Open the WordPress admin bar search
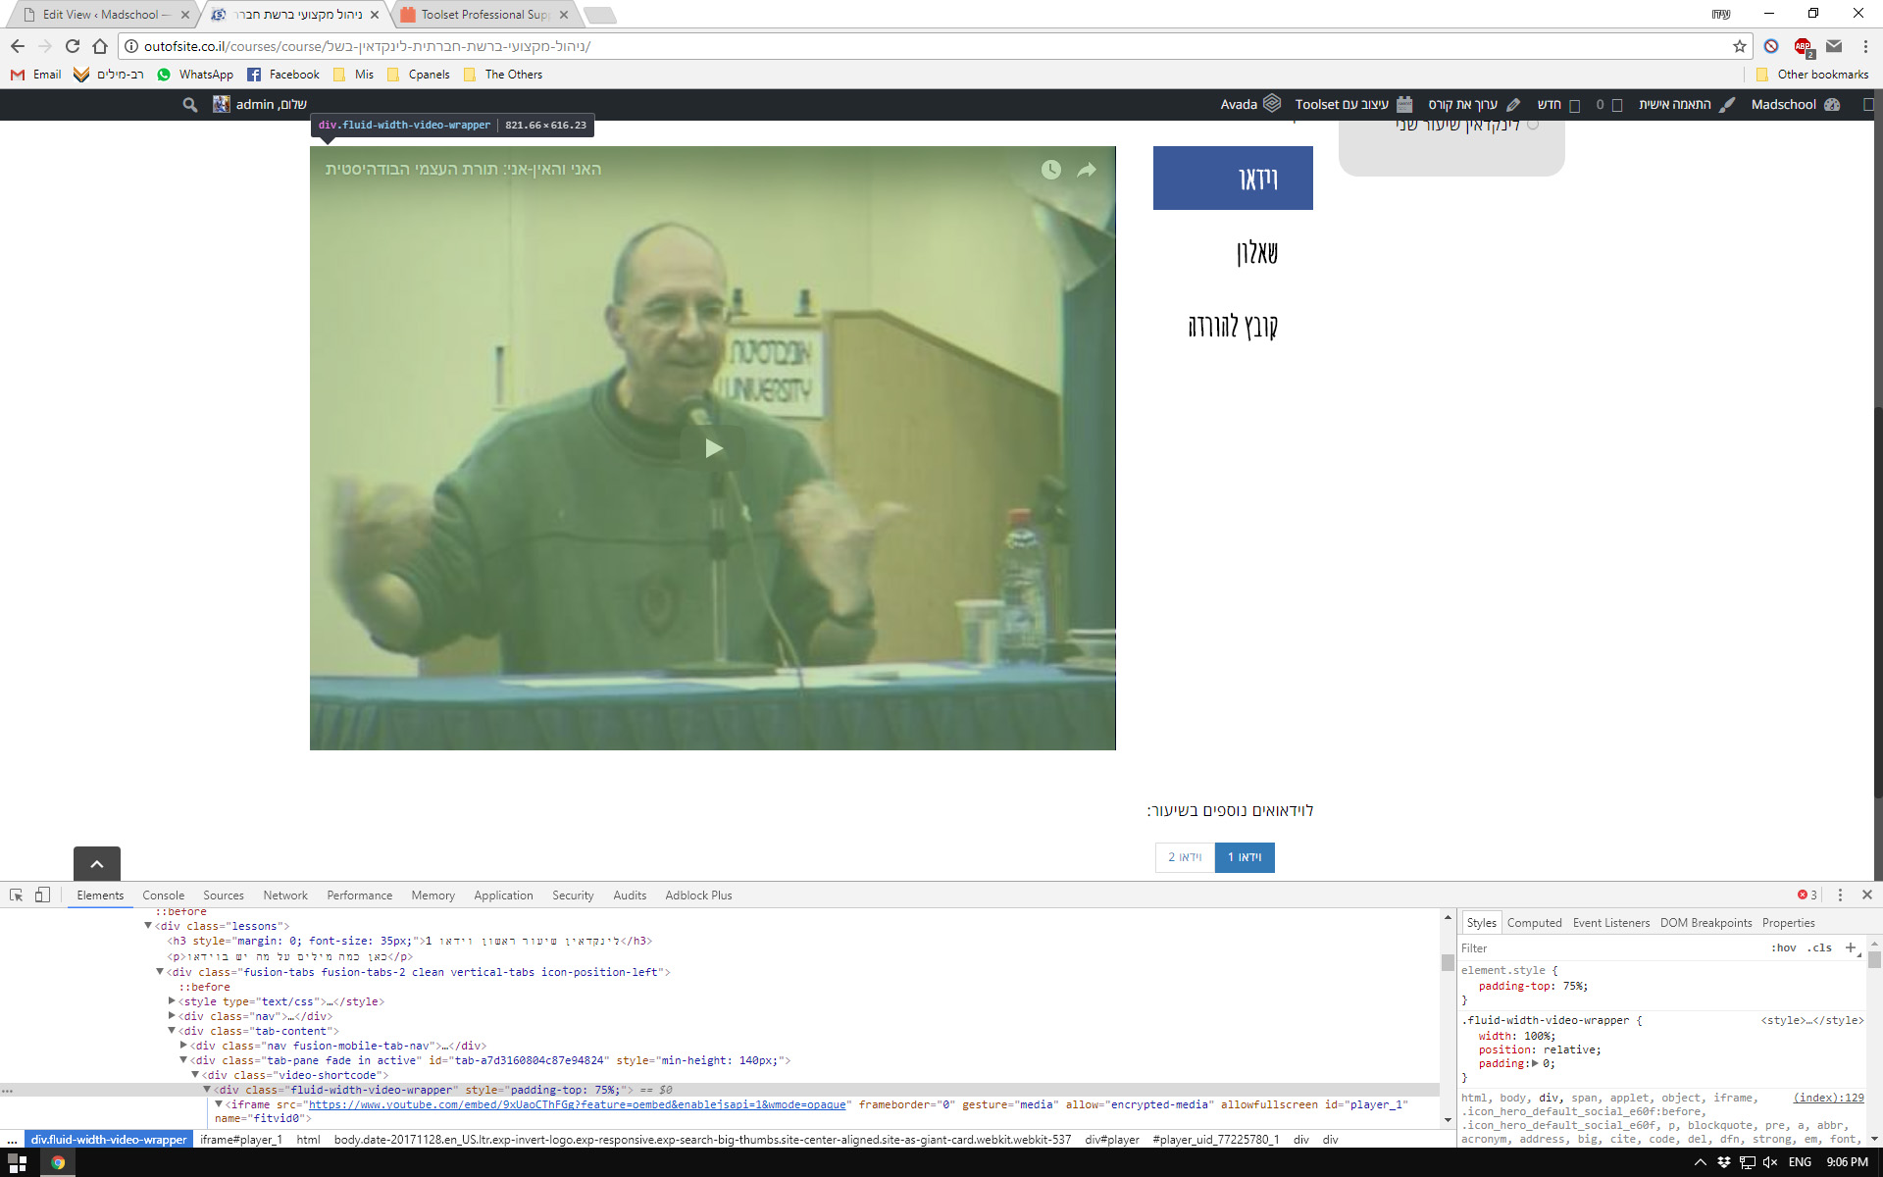Image resolution: width=1883 pixels, height=1177 pixels. pos(190,104)
